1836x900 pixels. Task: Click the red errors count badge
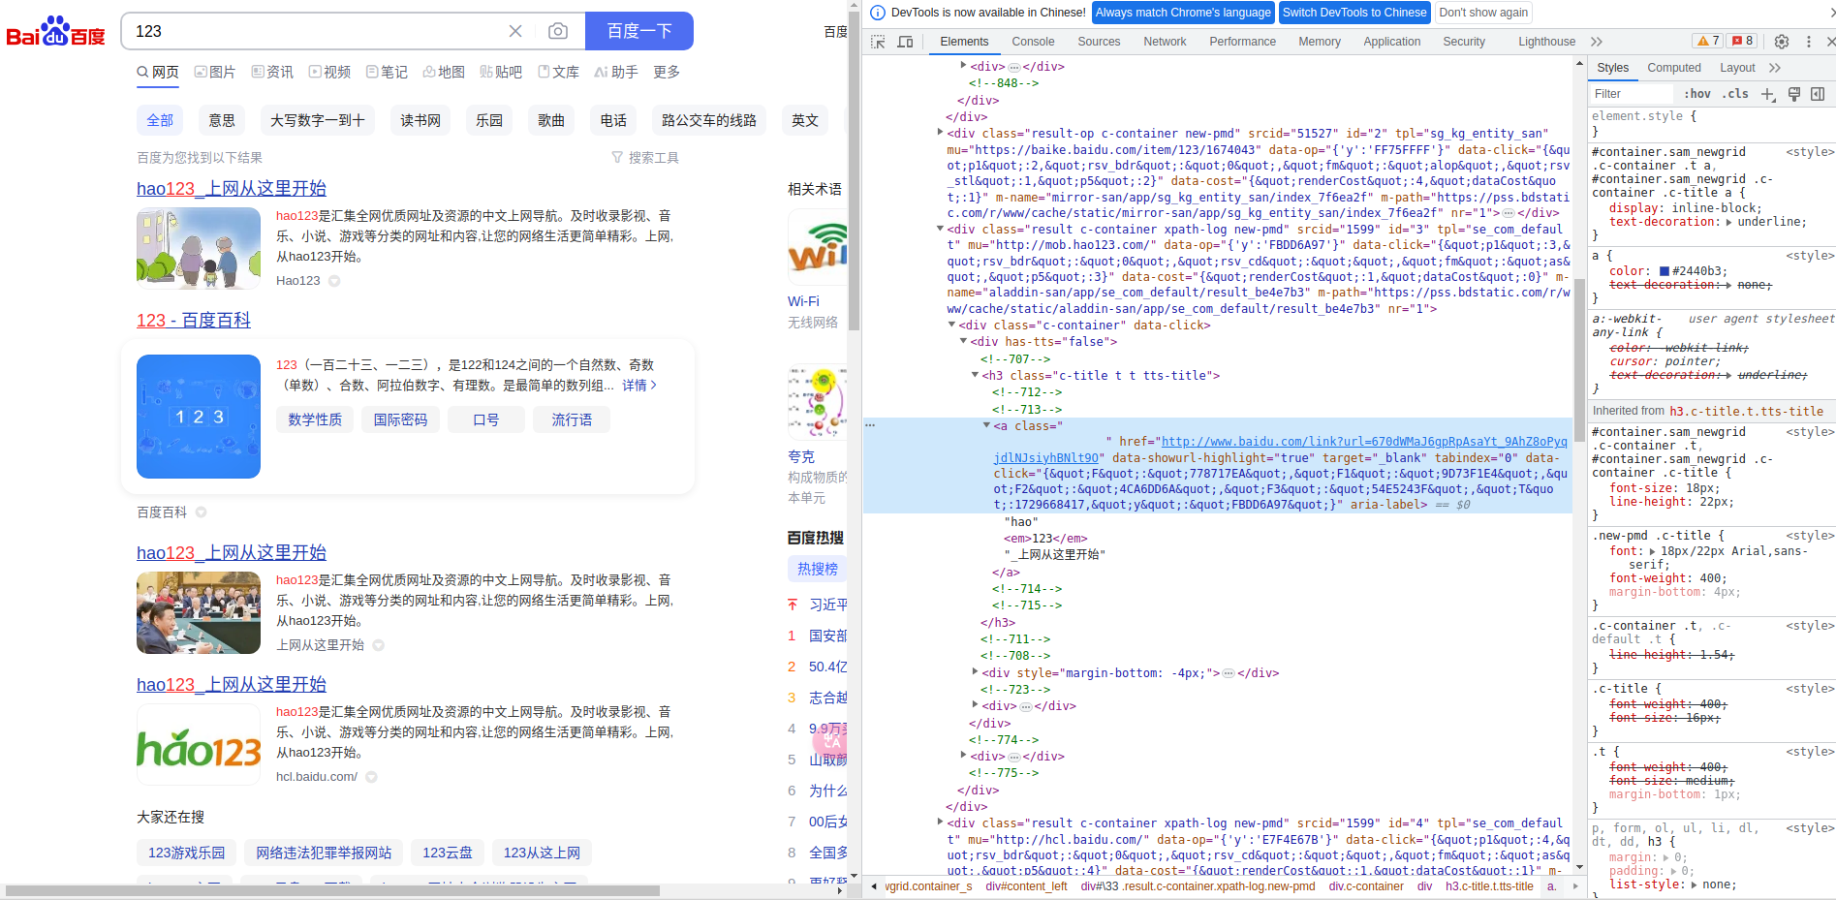[1743, 41]
